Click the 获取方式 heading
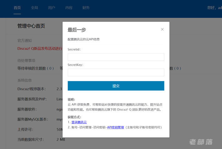The width and height of the screenshot is (222, 149). pos(74,117)
